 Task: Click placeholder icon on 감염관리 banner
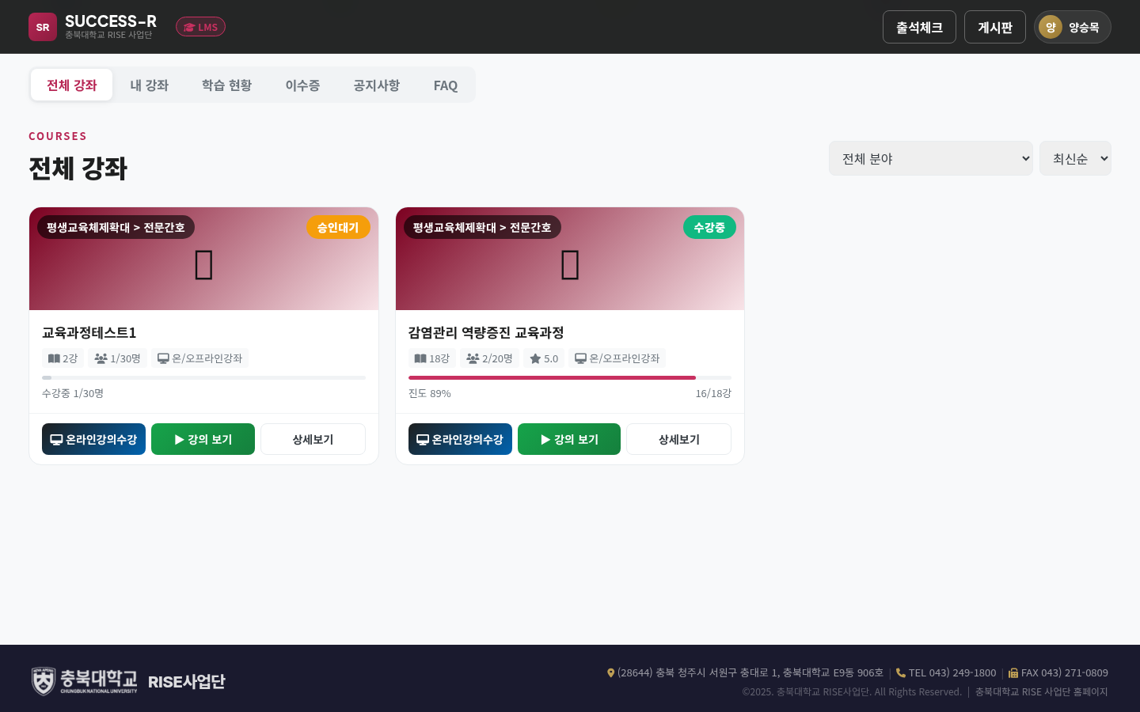[570, 264]
